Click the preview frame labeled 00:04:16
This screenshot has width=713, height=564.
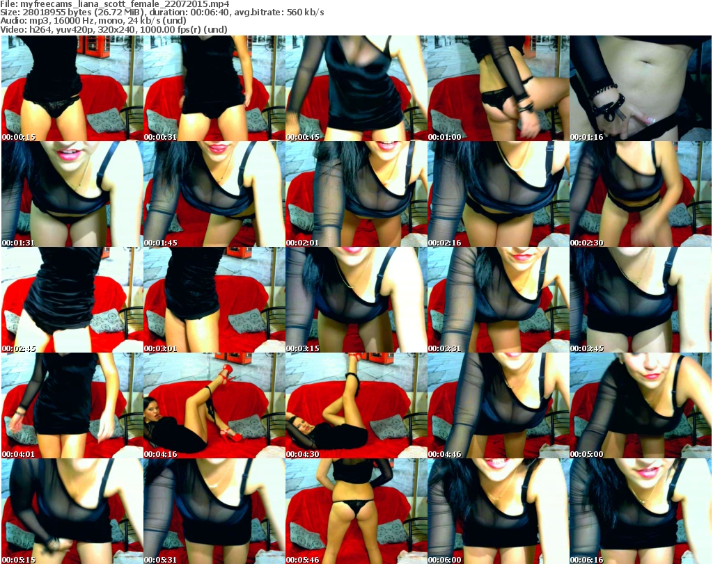[214, 406]
